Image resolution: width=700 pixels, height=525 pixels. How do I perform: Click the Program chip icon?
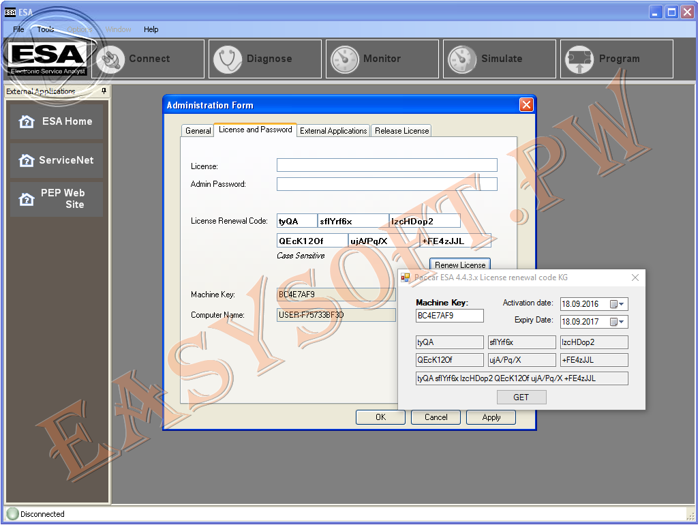click(579, 59)
